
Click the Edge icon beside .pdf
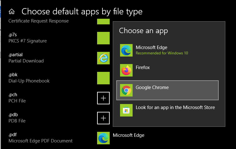tap(103, 138)
